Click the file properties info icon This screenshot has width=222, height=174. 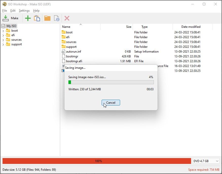[56, 18]
